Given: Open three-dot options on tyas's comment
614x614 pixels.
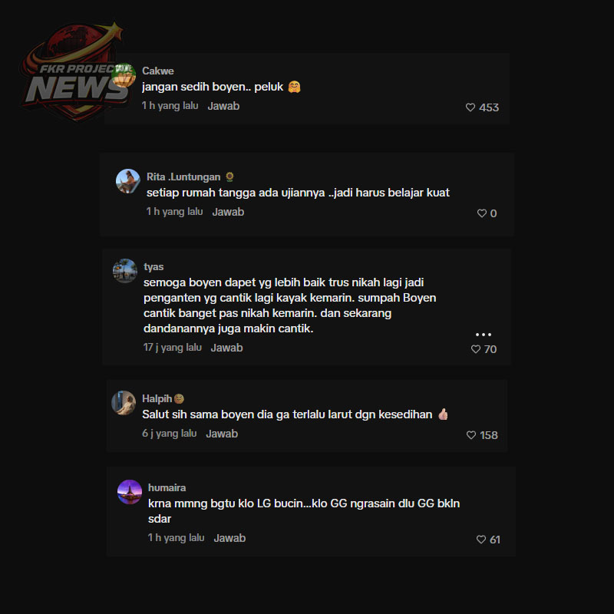Looking at the screenshot, I should [484, 335].
